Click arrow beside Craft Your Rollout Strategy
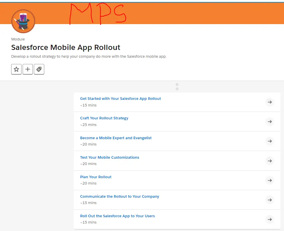Image resolution: width=284 pixels, height=231 pixels. (270, 122)
